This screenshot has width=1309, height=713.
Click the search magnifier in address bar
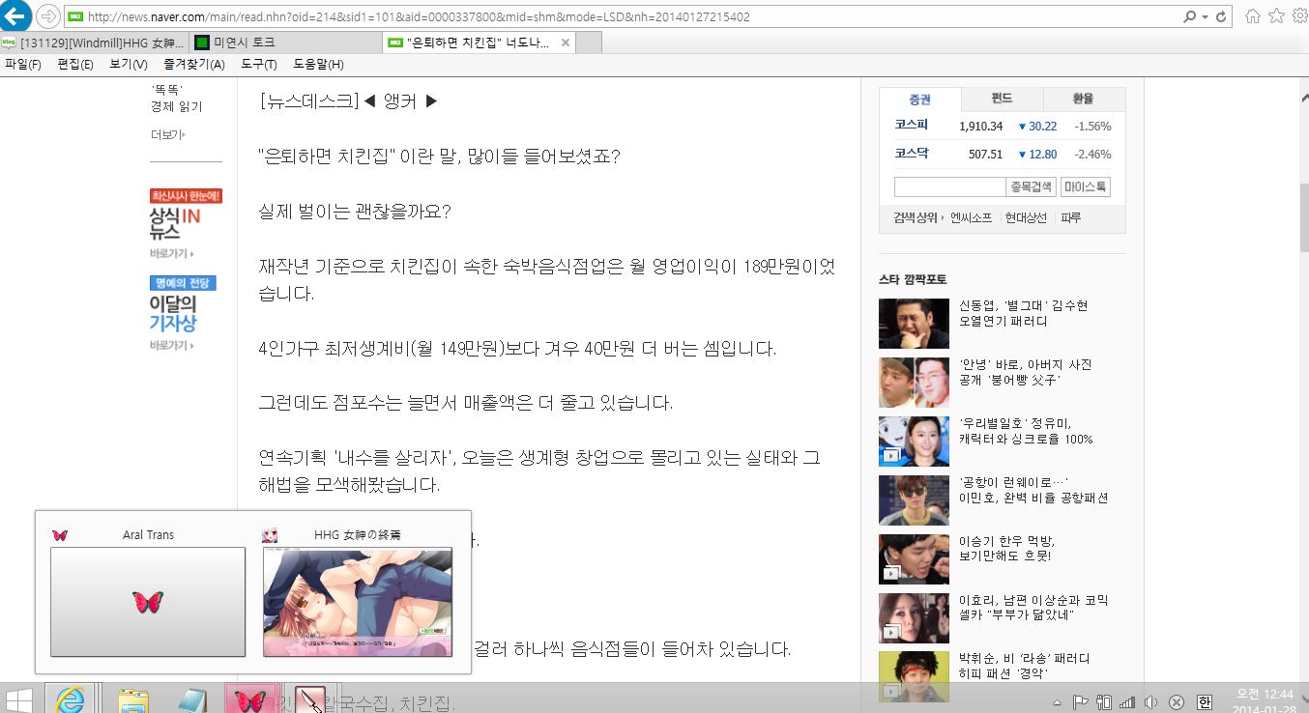[x=1190, y=17]
